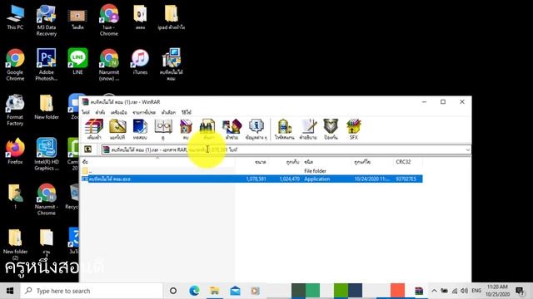The width and height of the screenshot is (533, 299).
Task: Select the This PC desktop icon
Action: pyautogui.click(x=15, y=17)
